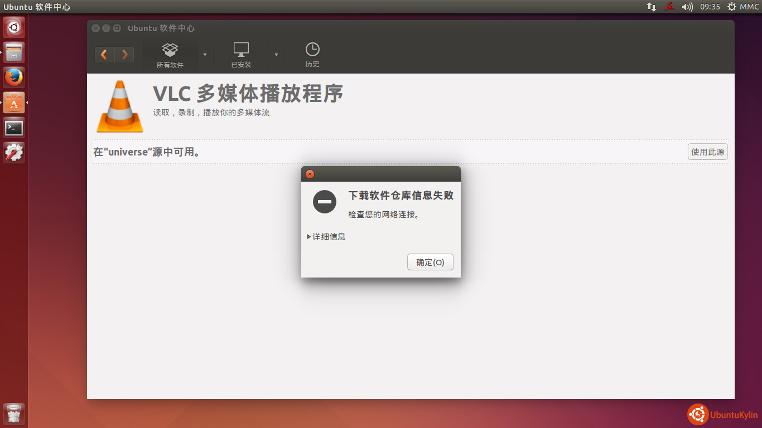The height and width of the screenshot is (428, 762).
Task: Open the Files manager launcher icon
Action: pos(14,52)
